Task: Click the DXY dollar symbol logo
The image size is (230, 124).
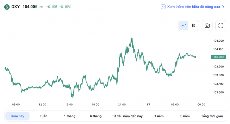Action: point(7,7)
